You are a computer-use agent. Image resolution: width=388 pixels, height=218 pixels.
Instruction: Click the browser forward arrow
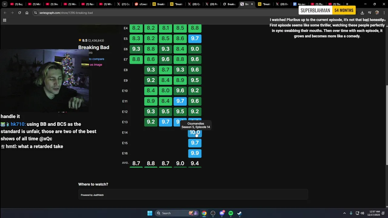coord(12,13)
